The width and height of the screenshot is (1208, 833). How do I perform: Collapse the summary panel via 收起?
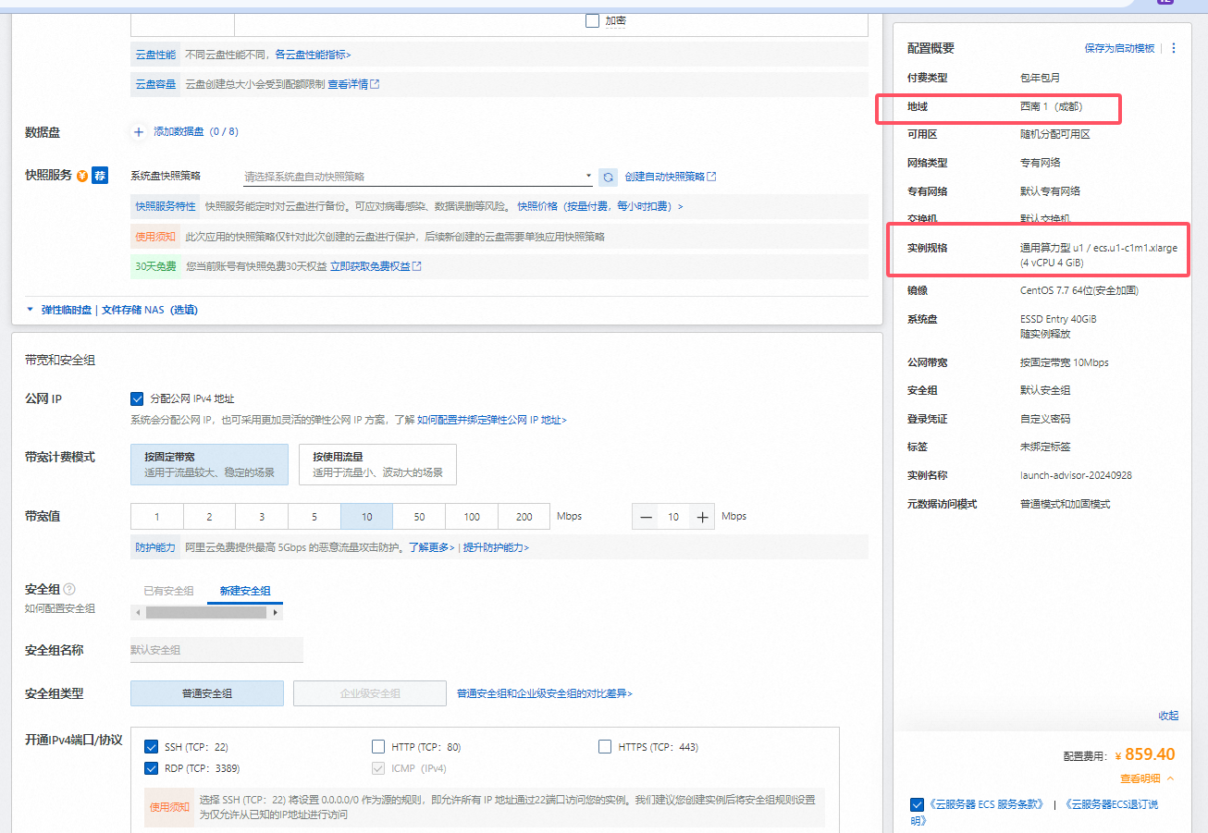[1168, 716]
